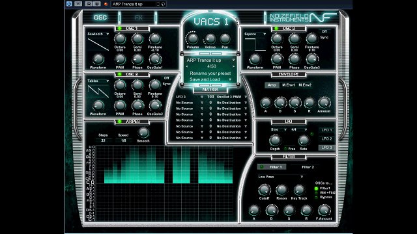The height and width of the screenshot is (234, 417).
Task: Select the Amp envelope tab
Action: 272,85
